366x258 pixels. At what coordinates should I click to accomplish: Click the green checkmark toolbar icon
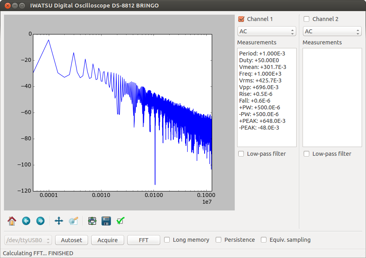click(x=120, y=221)
